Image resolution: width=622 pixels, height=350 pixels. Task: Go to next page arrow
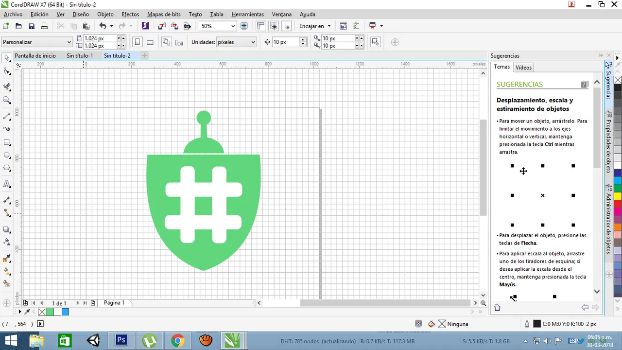(77, 303)
